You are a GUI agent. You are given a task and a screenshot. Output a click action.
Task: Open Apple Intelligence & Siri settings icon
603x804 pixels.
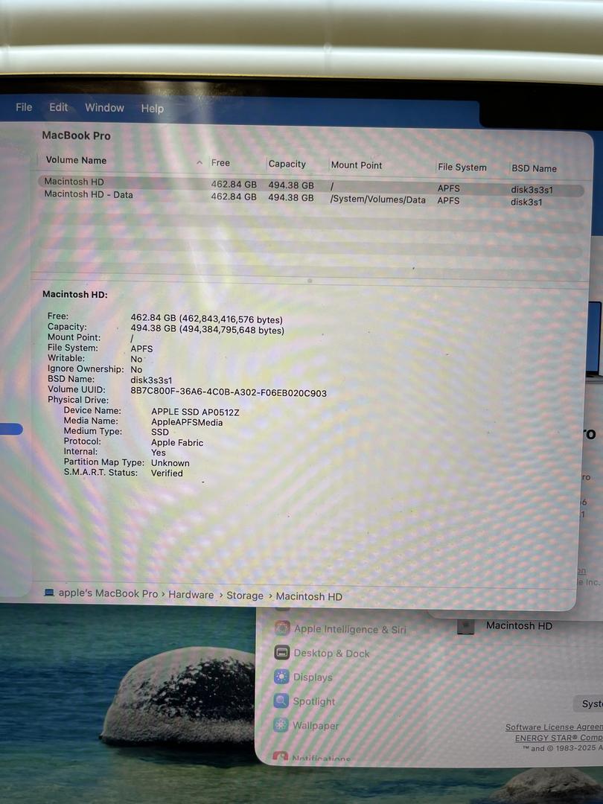(x=281, y=628)
